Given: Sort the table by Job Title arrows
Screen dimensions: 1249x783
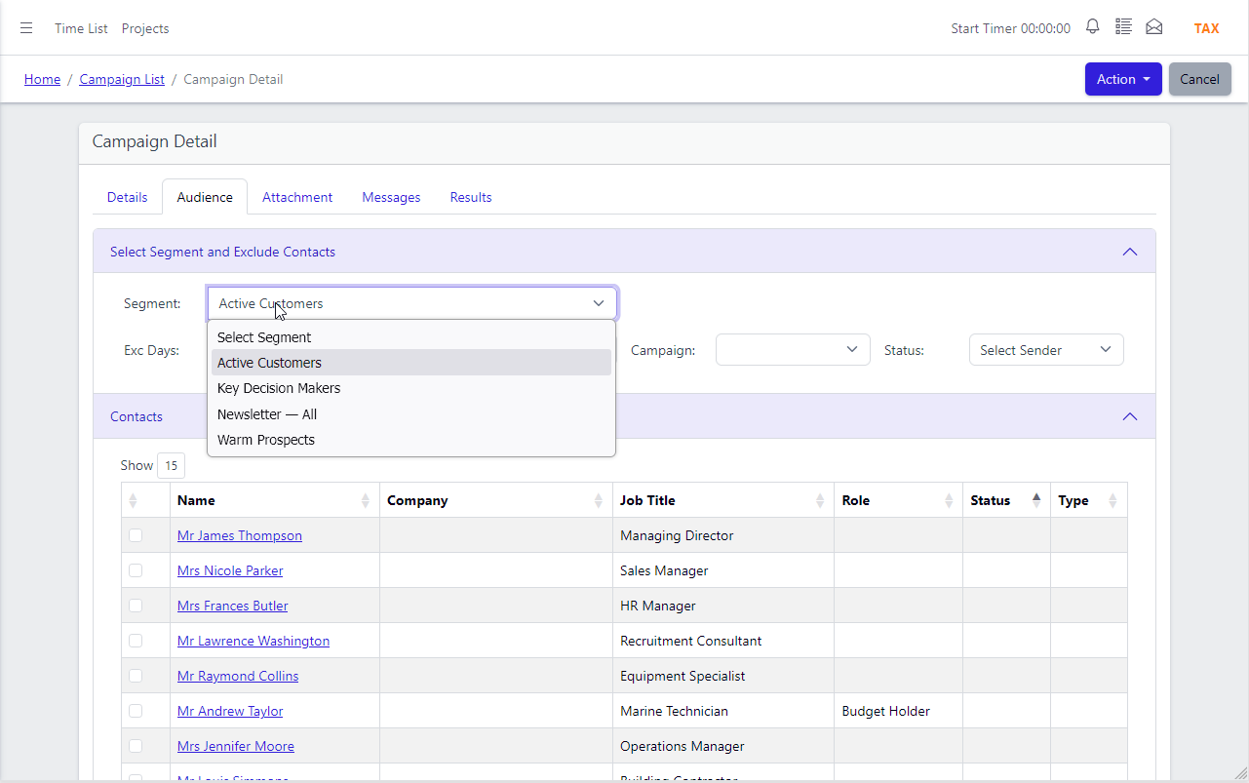Looking at the screenshot, I should pos(820,500).
